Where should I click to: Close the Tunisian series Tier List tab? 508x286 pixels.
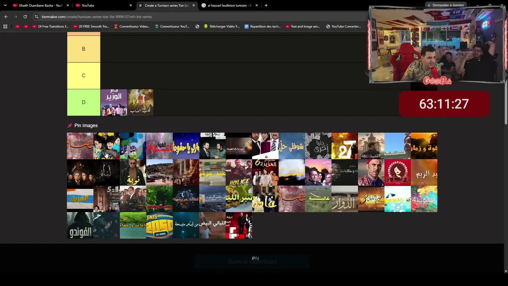click(x=194, y=6)
